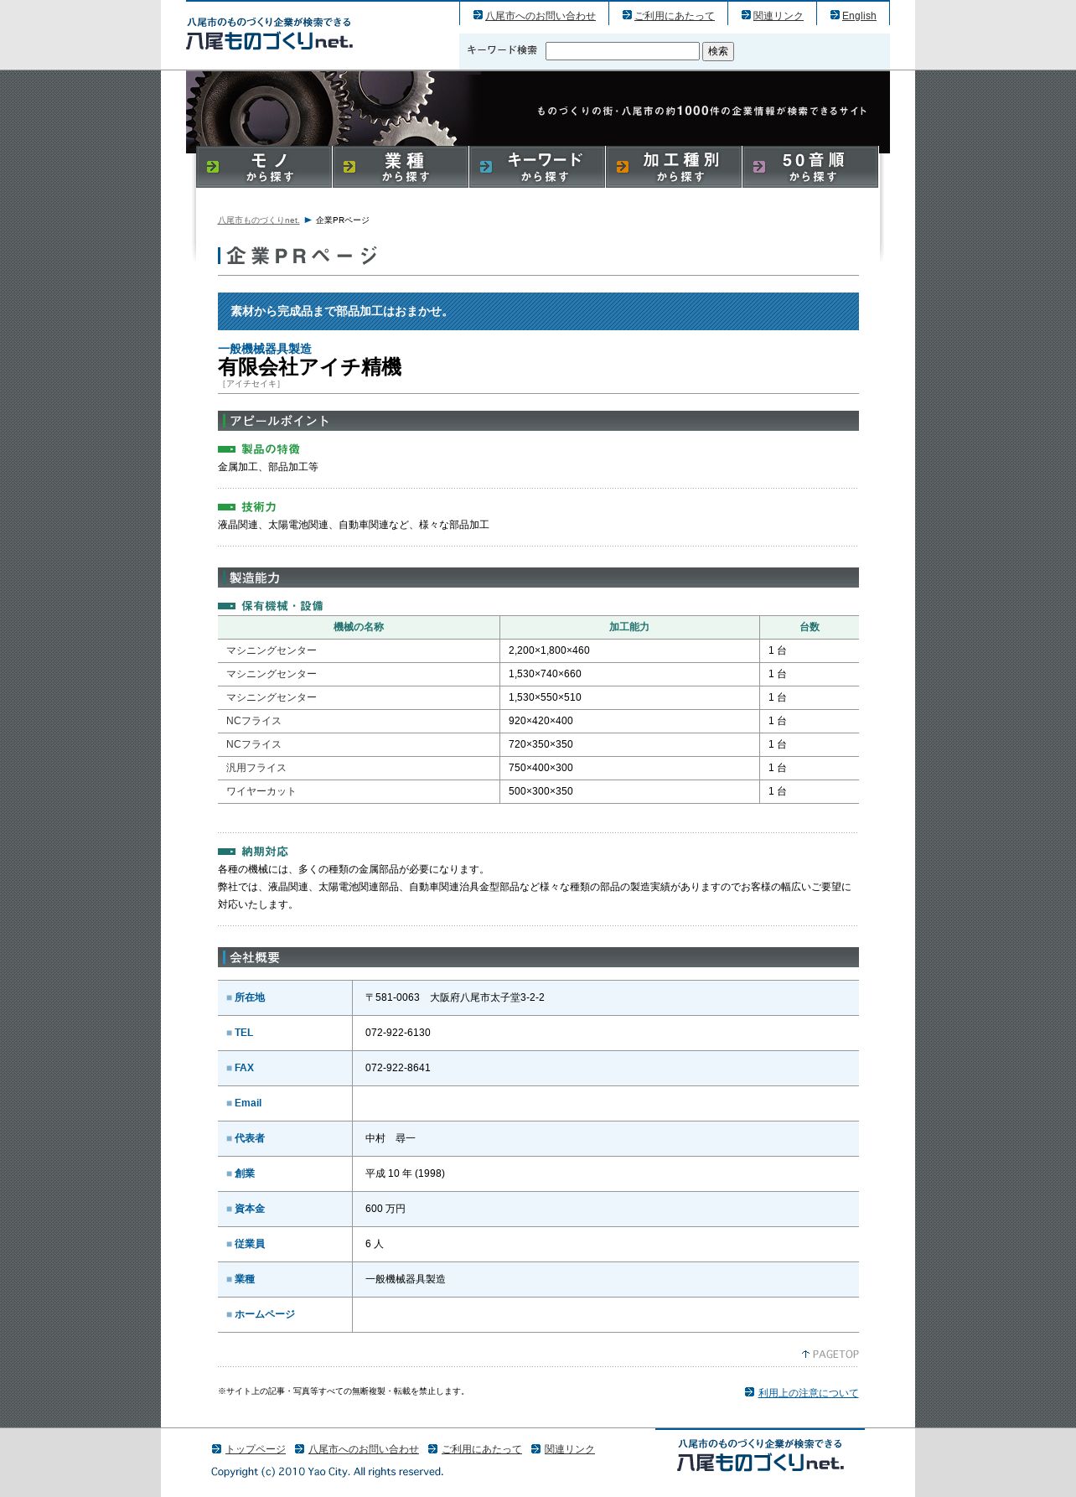Click the footer 八尾ものづくりnet. logo
Image resolution: width=1076 pixels, height=1497 pixels.
(760, 1456)
